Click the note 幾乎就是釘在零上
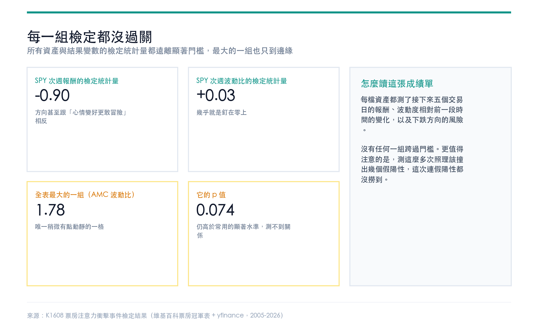Screen dimensions: 538x336 pyautogui.click(x=222, y=113)
